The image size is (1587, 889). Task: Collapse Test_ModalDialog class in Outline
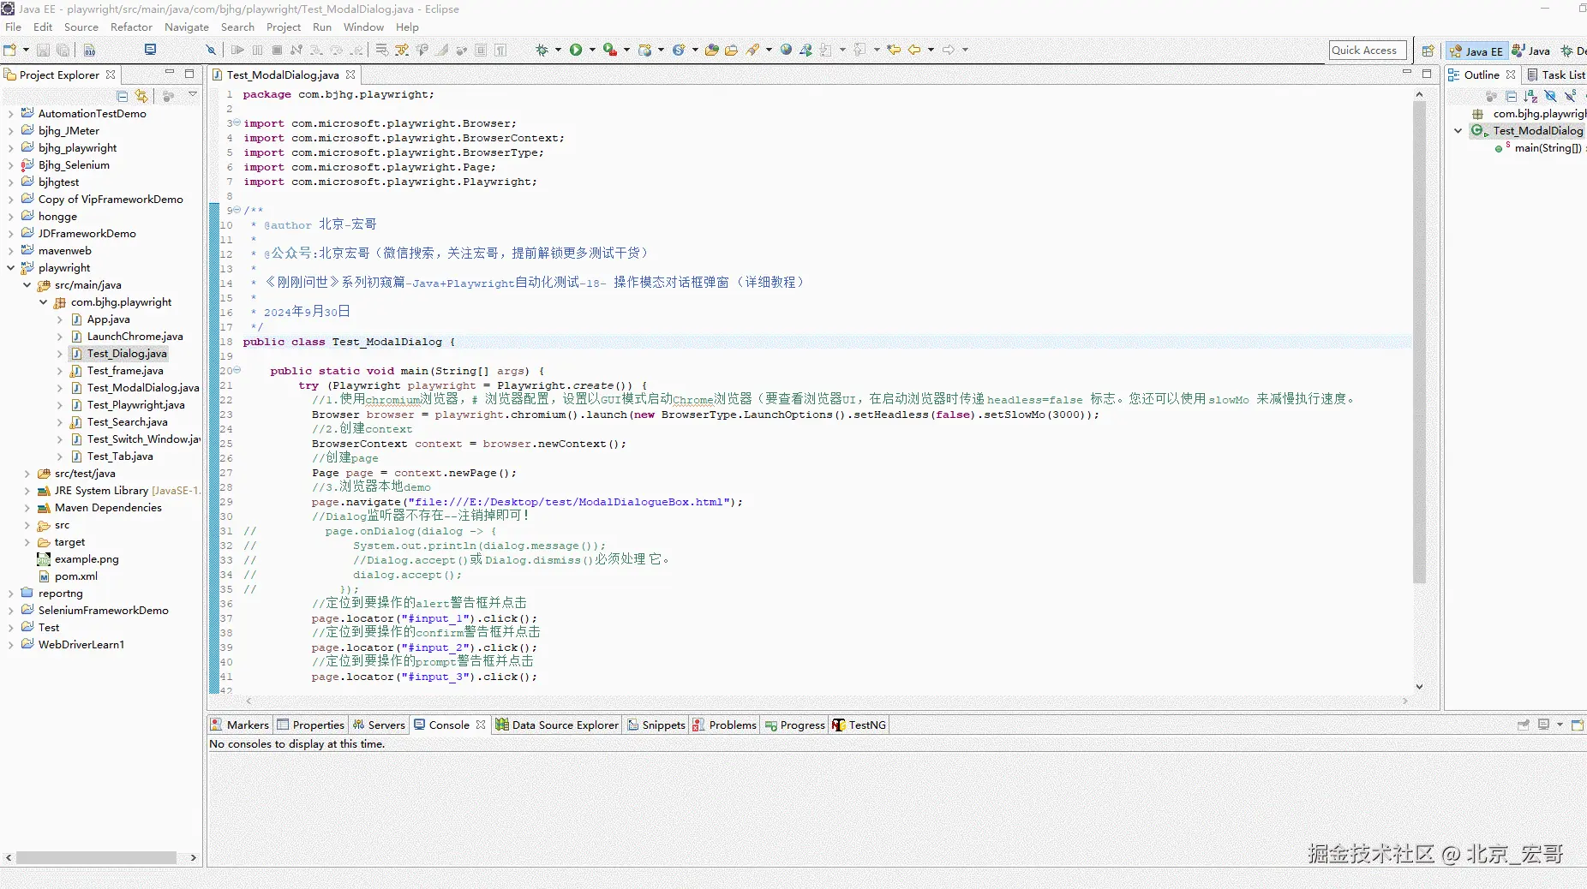click(1458, 130)
